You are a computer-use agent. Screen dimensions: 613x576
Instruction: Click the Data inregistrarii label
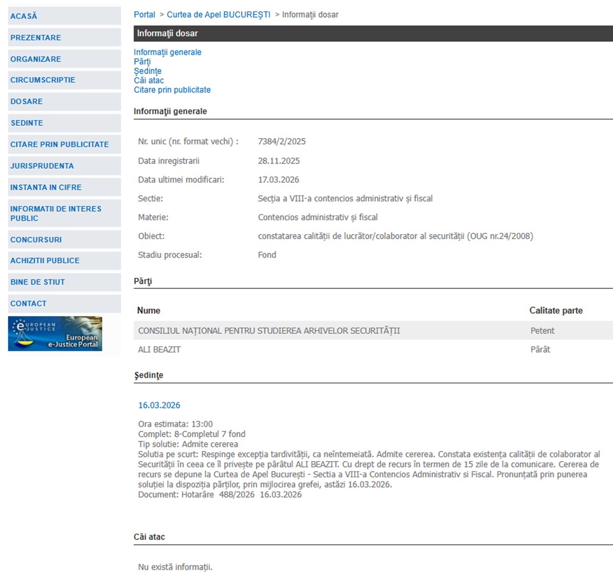(169, 161)
